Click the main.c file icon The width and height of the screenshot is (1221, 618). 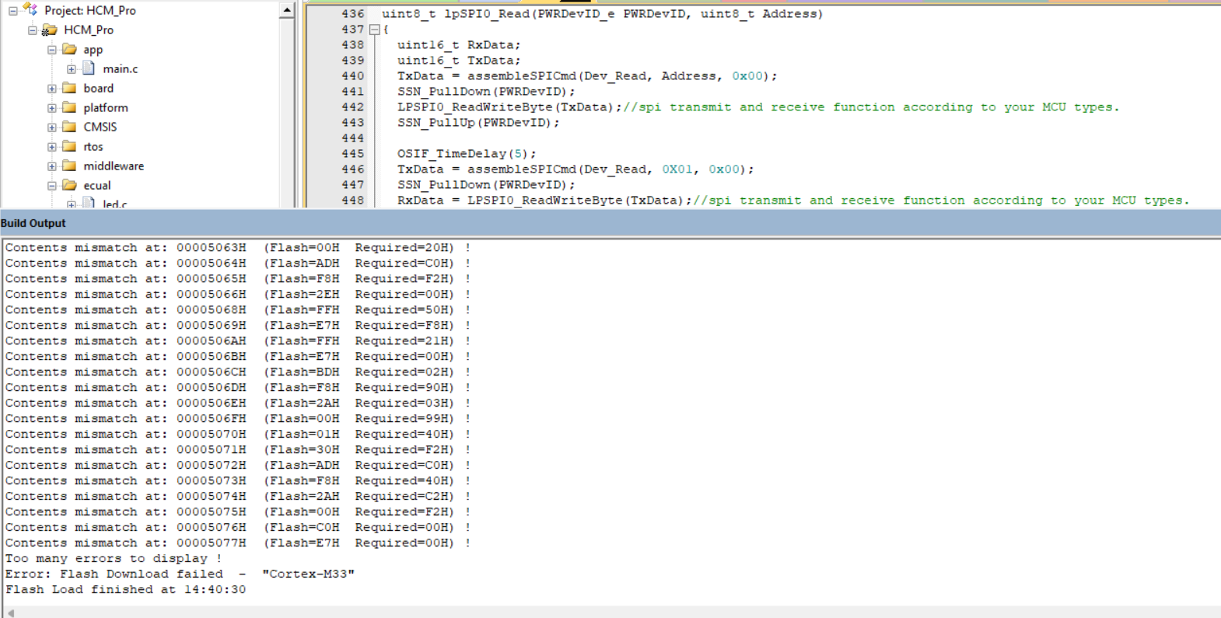tap(89, 68)
